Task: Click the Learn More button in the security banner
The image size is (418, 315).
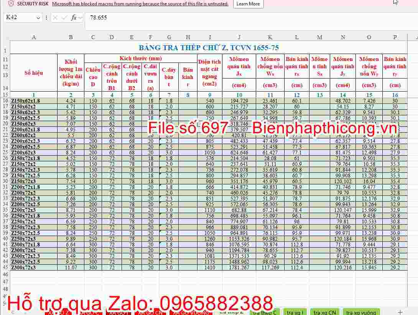Action: pos(248,4)
